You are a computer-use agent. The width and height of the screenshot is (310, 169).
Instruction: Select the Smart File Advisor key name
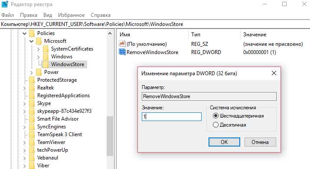click(58, 119)
